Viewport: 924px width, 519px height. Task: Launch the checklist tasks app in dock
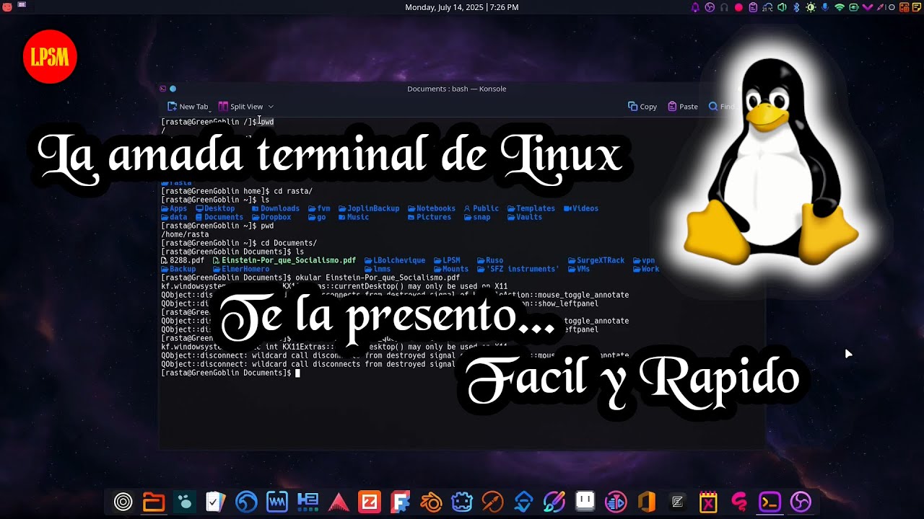point(215,502)
